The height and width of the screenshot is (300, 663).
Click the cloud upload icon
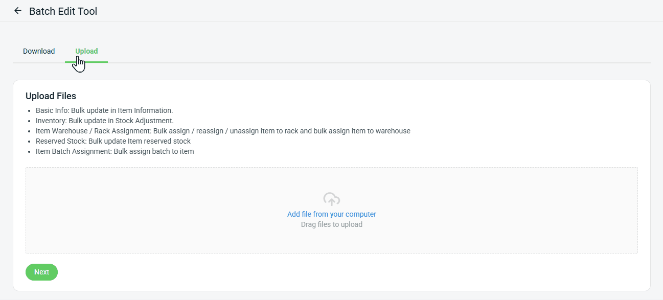point(332,199)
